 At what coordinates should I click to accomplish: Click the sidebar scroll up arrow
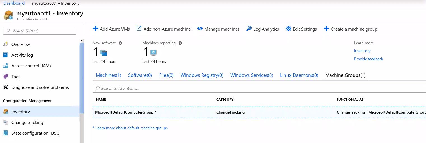pyautogui.click(x=82, y=41)
